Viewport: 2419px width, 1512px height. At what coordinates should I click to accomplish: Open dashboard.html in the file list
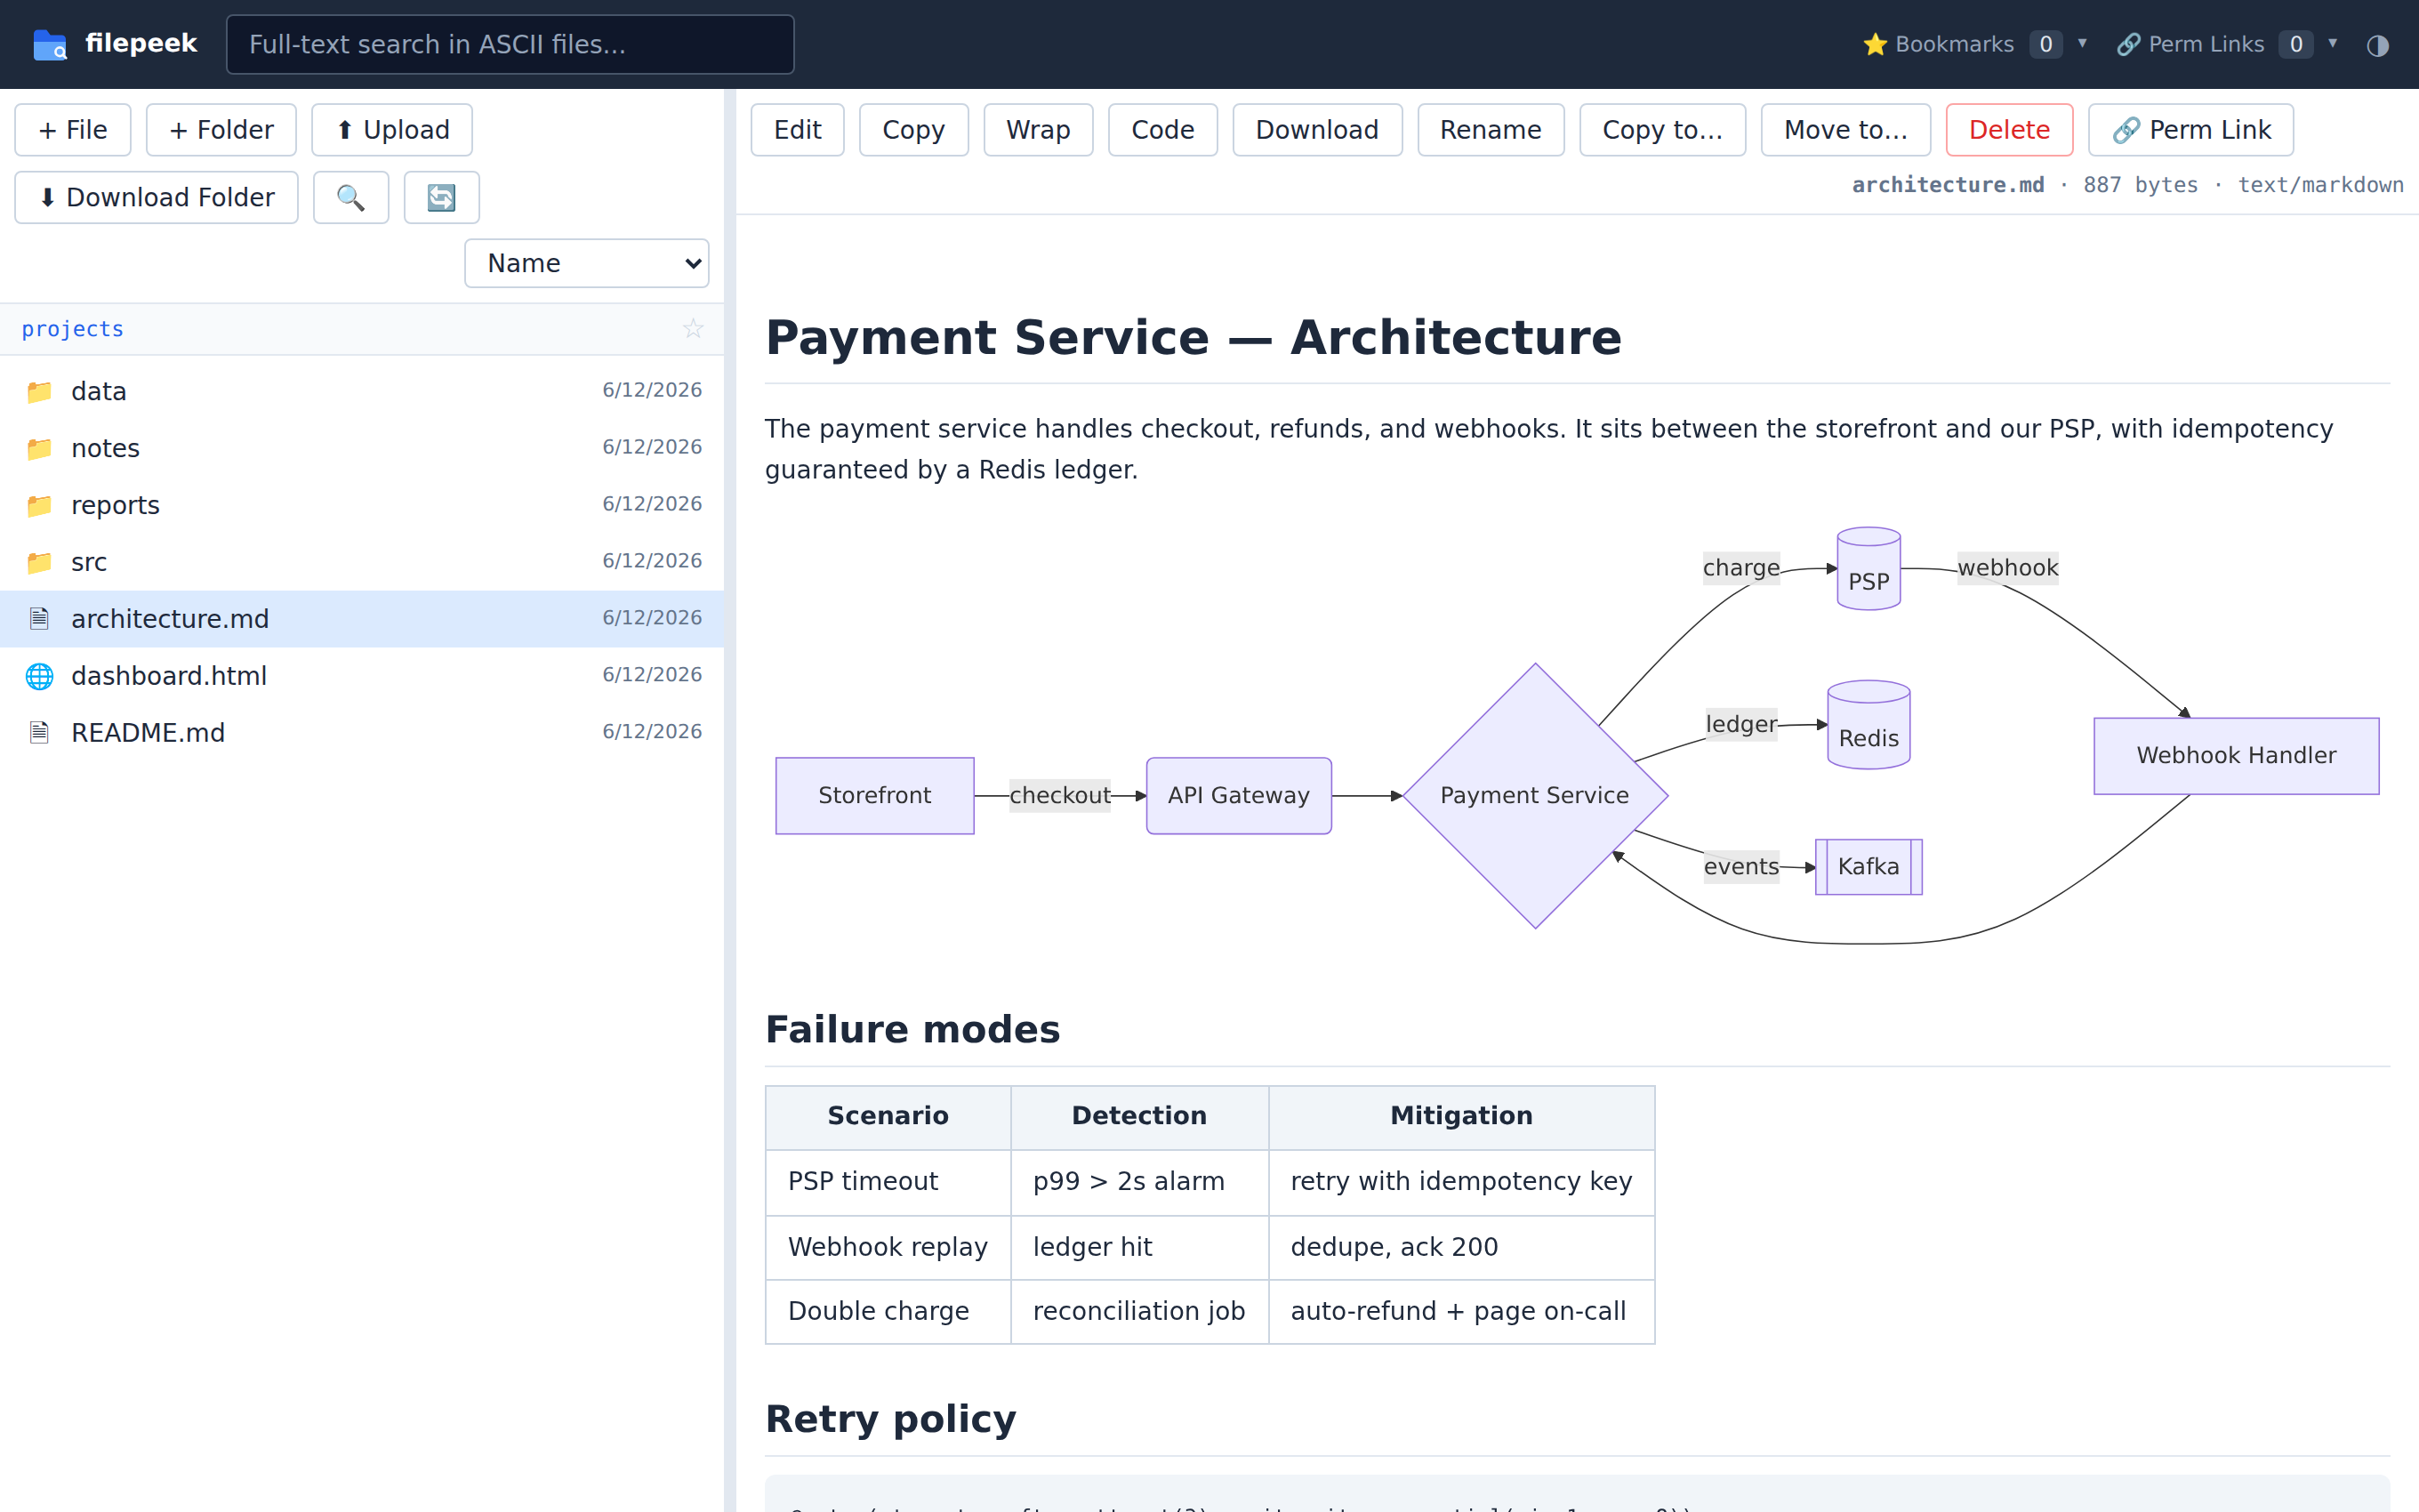362,676
